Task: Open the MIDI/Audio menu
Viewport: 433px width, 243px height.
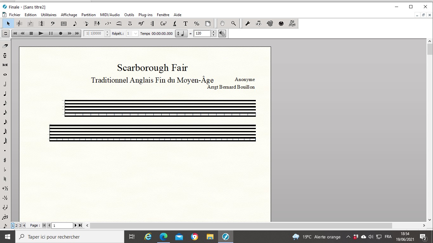Action: pyautogui.click(x=110, y=15)
